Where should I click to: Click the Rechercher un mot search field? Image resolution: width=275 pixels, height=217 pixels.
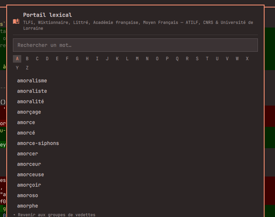[135, 45]
